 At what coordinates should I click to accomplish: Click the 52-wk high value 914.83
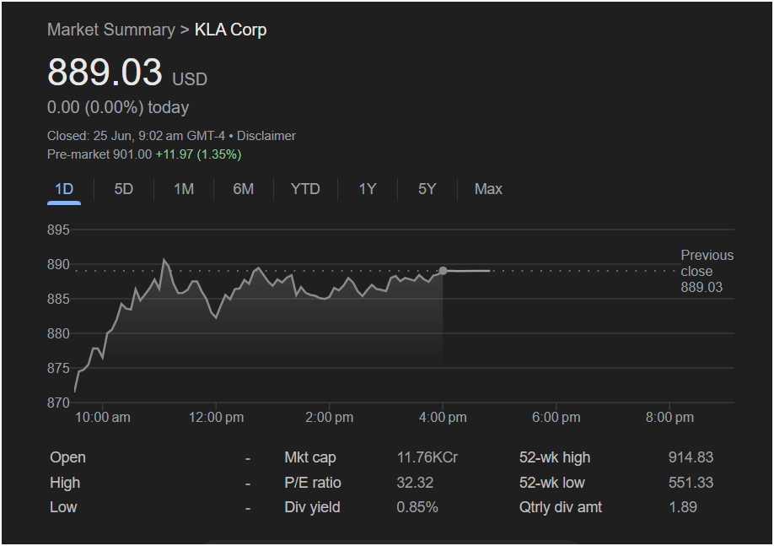691,457
